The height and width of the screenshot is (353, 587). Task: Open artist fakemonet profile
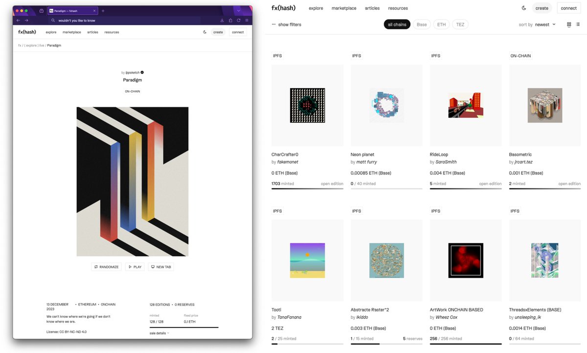288,162
